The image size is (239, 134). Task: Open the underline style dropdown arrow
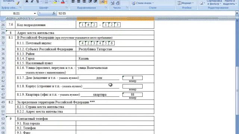[41, 1]
